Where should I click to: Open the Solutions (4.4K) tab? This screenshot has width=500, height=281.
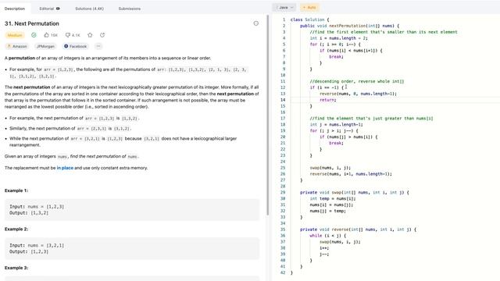click(x=89, y=9)
